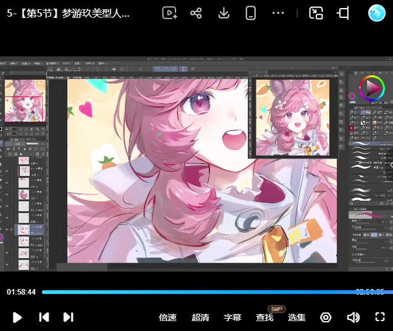This screenshot has height=331, width=393.
Task: Click the current magenta color circle
Action: point(352,96)
